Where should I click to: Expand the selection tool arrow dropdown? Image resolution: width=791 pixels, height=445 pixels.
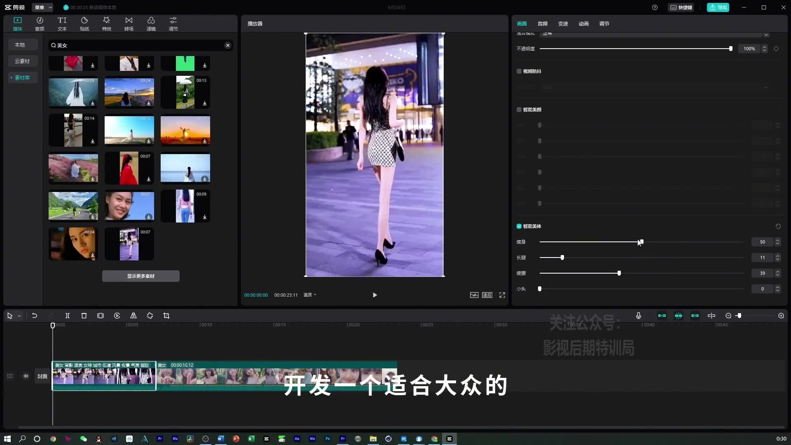pos(19,316)
